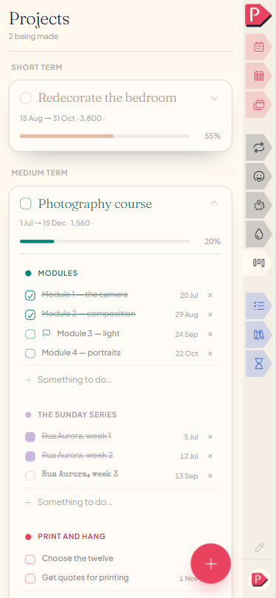Click THE SUNDAY SERIES section heading
This screenshot has width=276, height=598.
coord(77,415)
